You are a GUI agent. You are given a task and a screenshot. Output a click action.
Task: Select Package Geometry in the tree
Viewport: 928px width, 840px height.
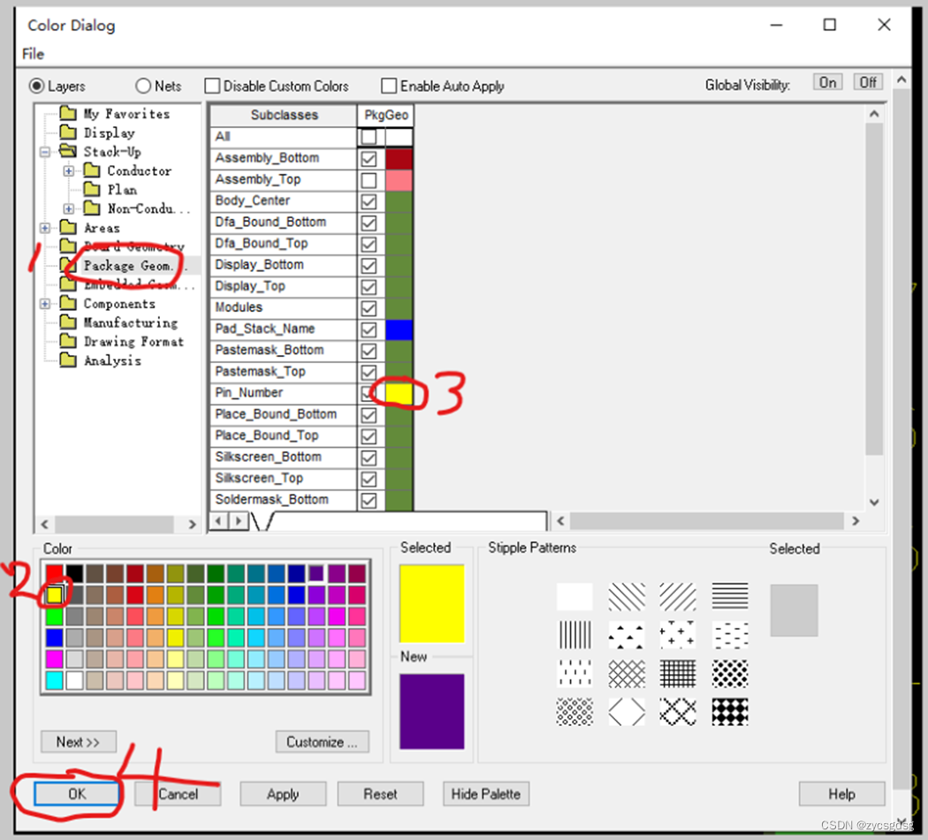pos(127,265)
